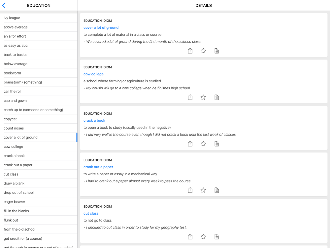
Task: Share the 'crack a book' idiom
Action: [x=190, y=144]
